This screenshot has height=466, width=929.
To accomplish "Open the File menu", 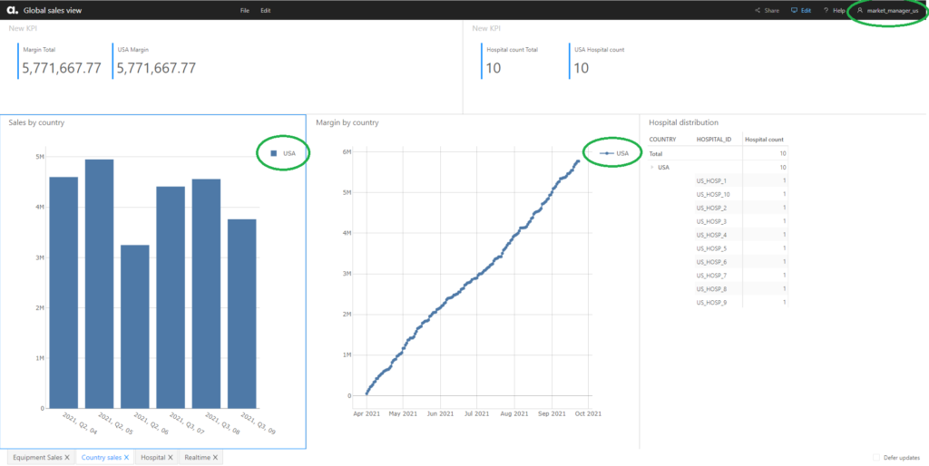I will (x=245, y=11).
